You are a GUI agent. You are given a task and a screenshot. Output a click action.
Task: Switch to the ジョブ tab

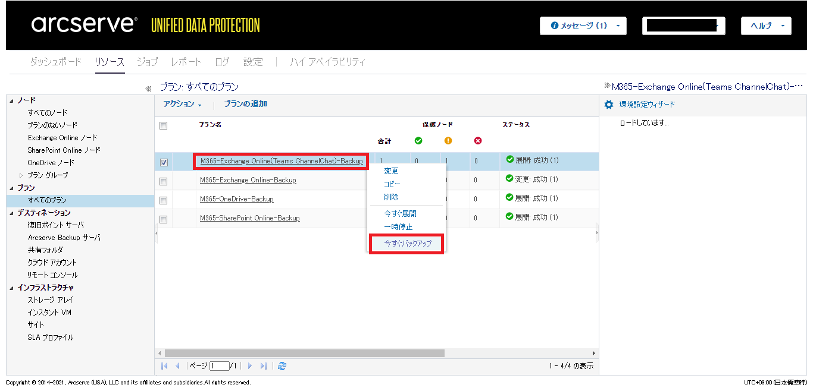pos(148,62)
